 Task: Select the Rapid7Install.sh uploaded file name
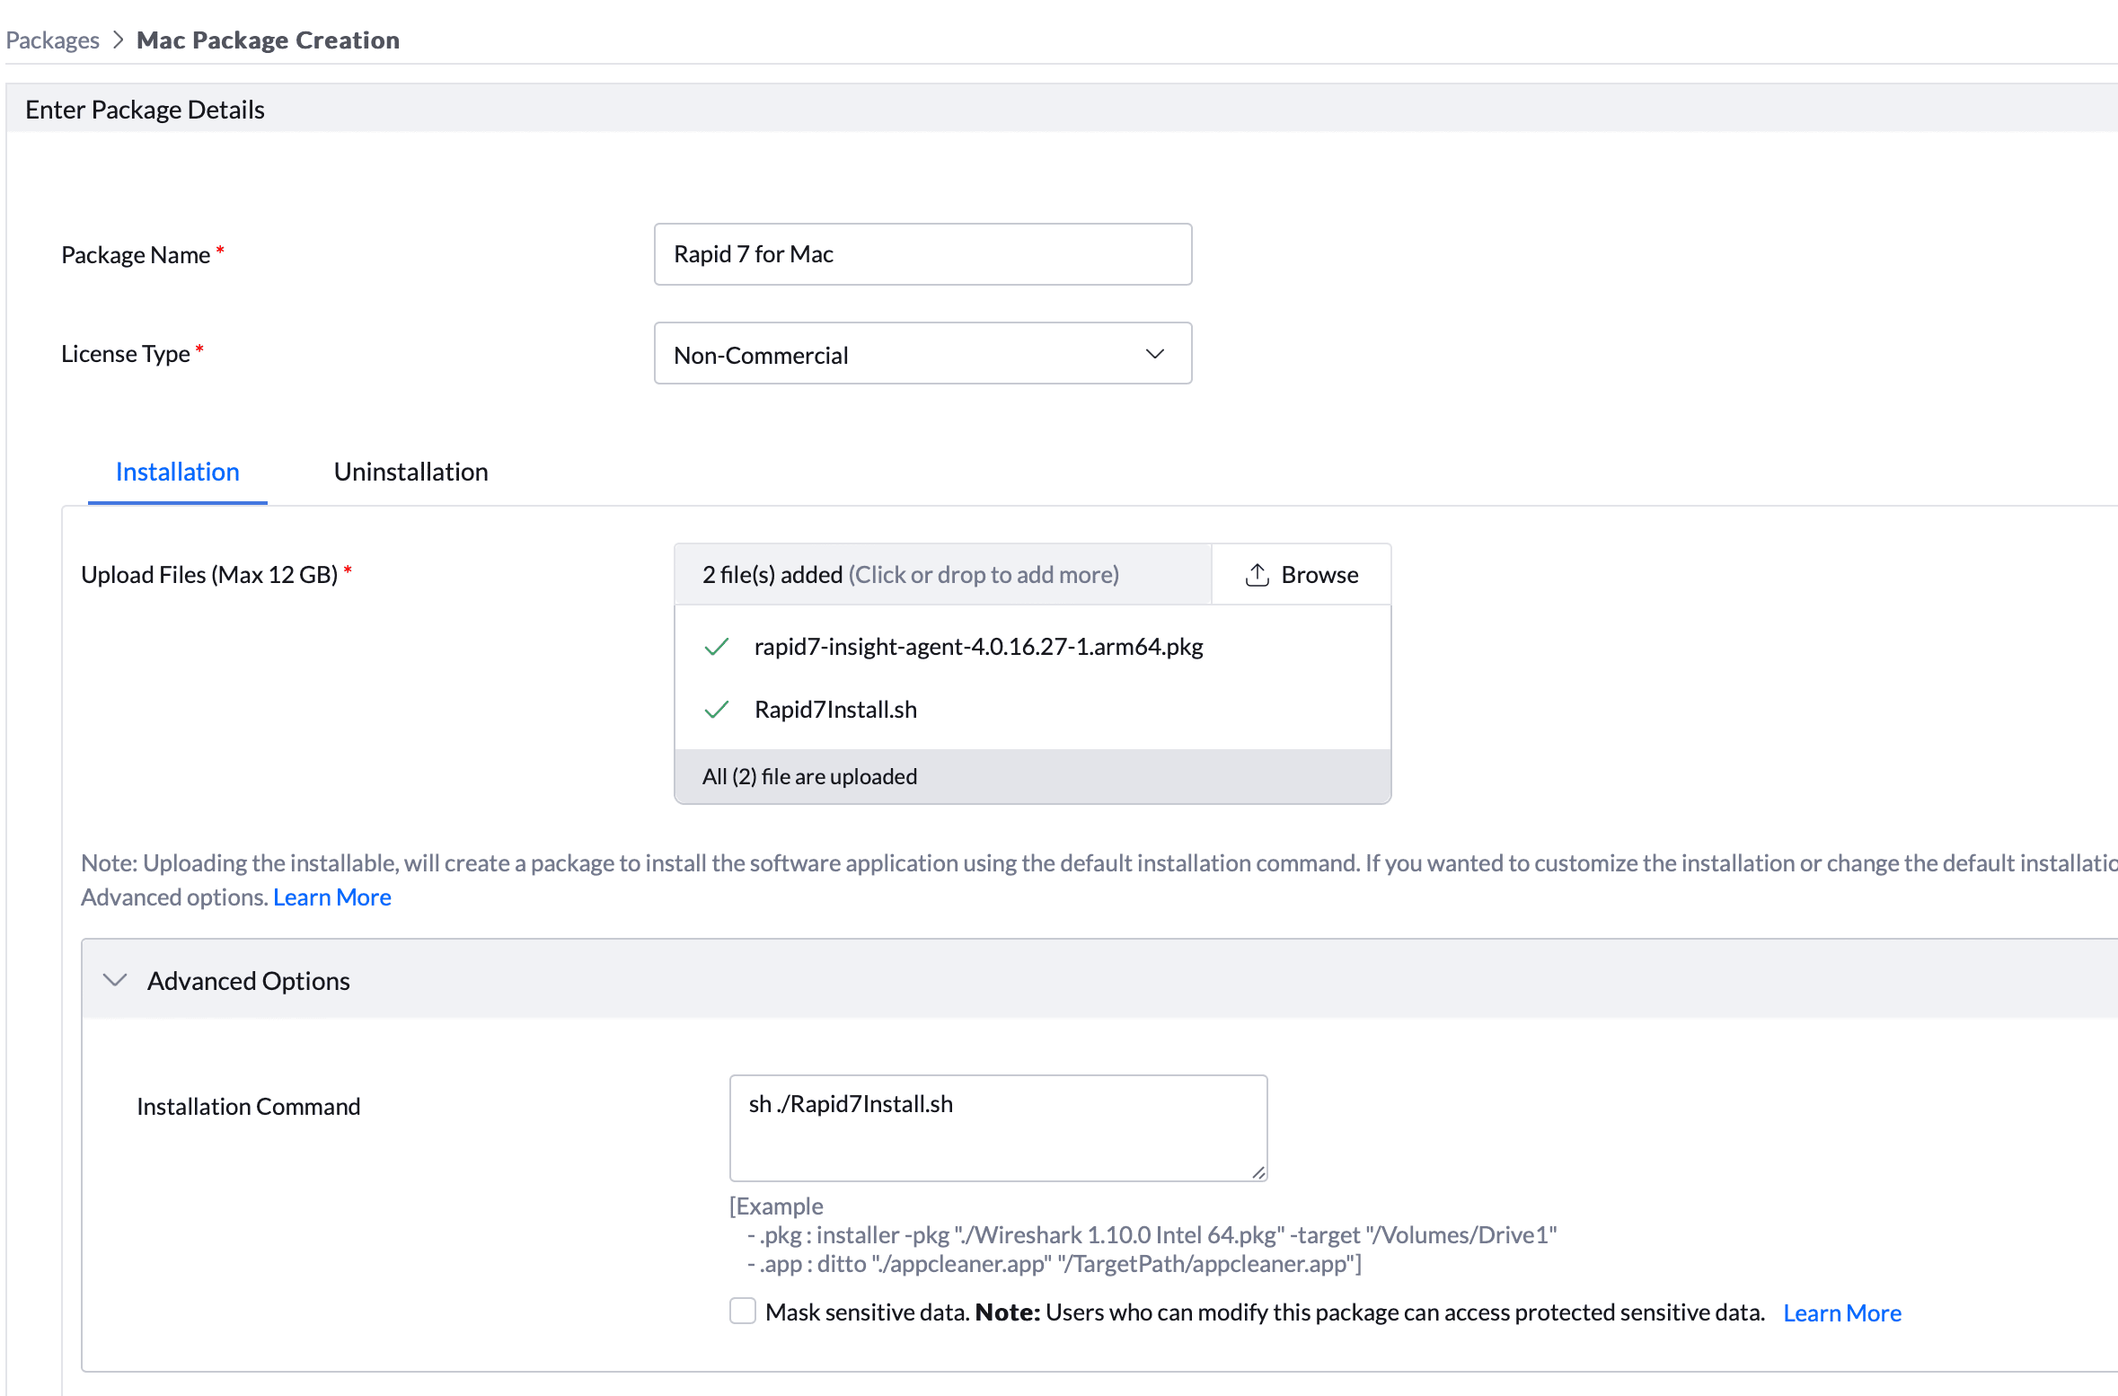click(836, 710)
